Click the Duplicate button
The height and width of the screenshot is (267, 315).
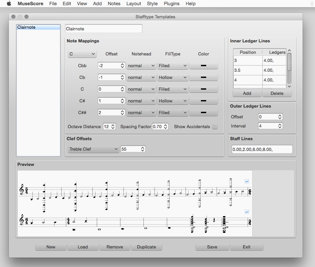tap(146, 247)
